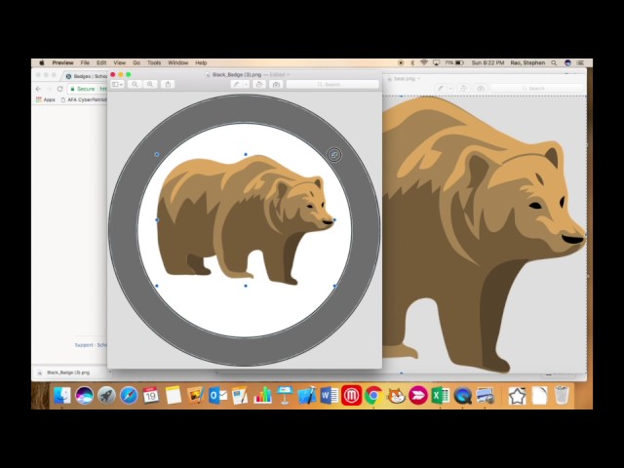Click the Bear.png window title
The image size is (624, 468).
click(404, 79)
